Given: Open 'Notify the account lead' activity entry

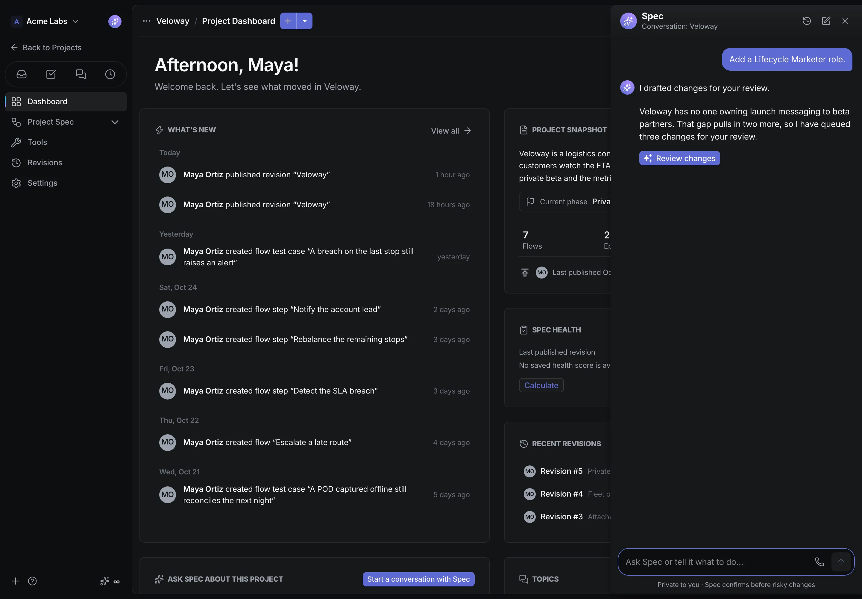Looking at the screenshot, I should pyautogui.click(x=314, y=310).
